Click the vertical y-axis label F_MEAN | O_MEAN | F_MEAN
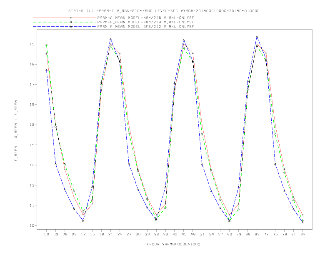The width and height of the screenshot is (330, 255). (16, 131)
